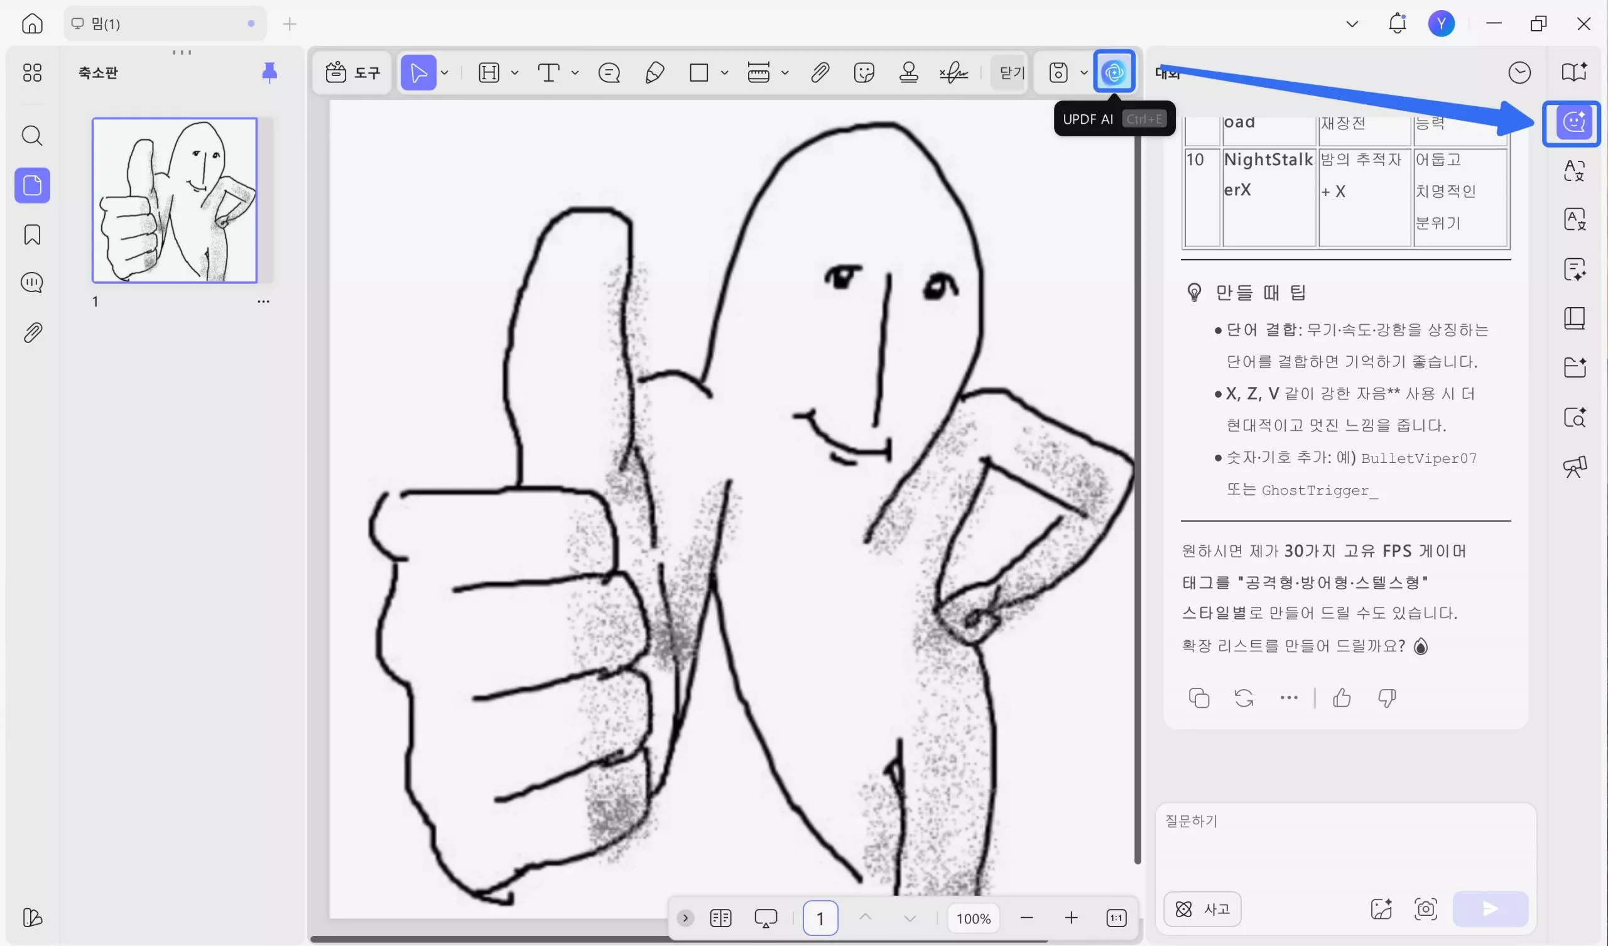Expand the text tool dropdown arrow
Image resolution: width=1608 pixels, height=946 pixels.
click(x=575, y=73)
